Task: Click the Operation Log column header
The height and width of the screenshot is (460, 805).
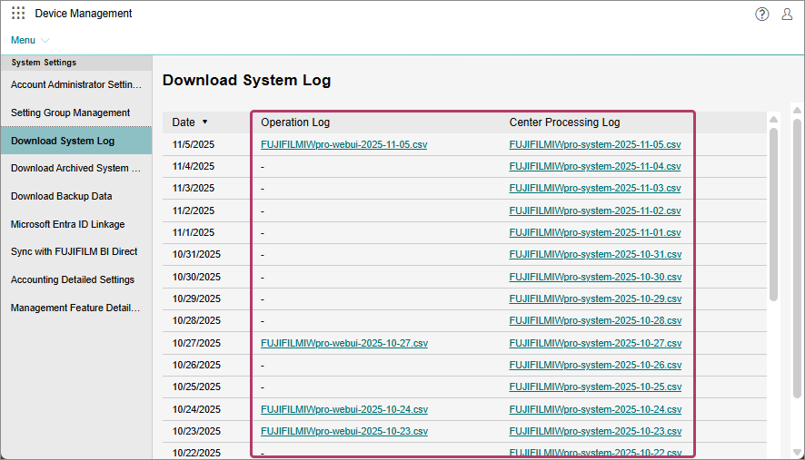Action: point(295,122)
